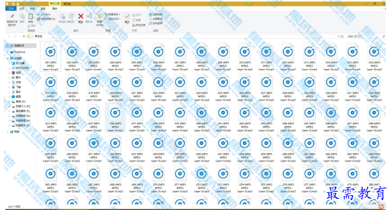The image size is (391, 210).
Task: Click the Cut scissors icon in ribbon
Action: click(29, 26)
